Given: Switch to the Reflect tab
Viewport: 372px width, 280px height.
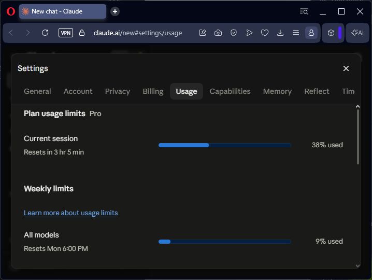Looking at the screenshot, I should pyautogui.click(x=317, y=91).
